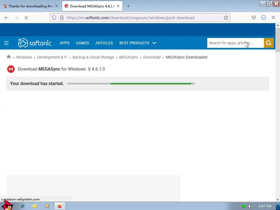Focus the Search for apps field
This screenshot has height=210, width=280.
(235, 43)
